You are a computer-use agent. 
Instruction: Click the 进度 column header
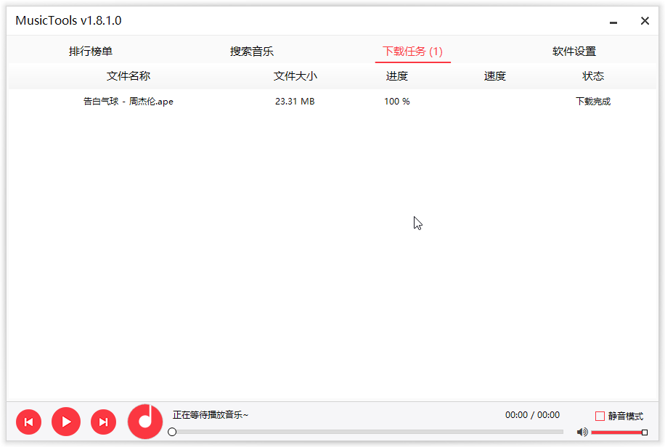[x=396, y=75]
